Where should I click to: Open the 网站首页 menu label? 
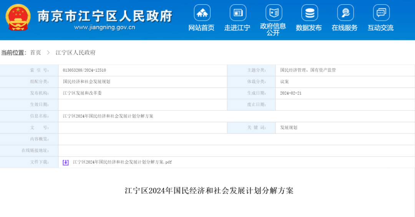pyautogui.click(x=201, y=28)
